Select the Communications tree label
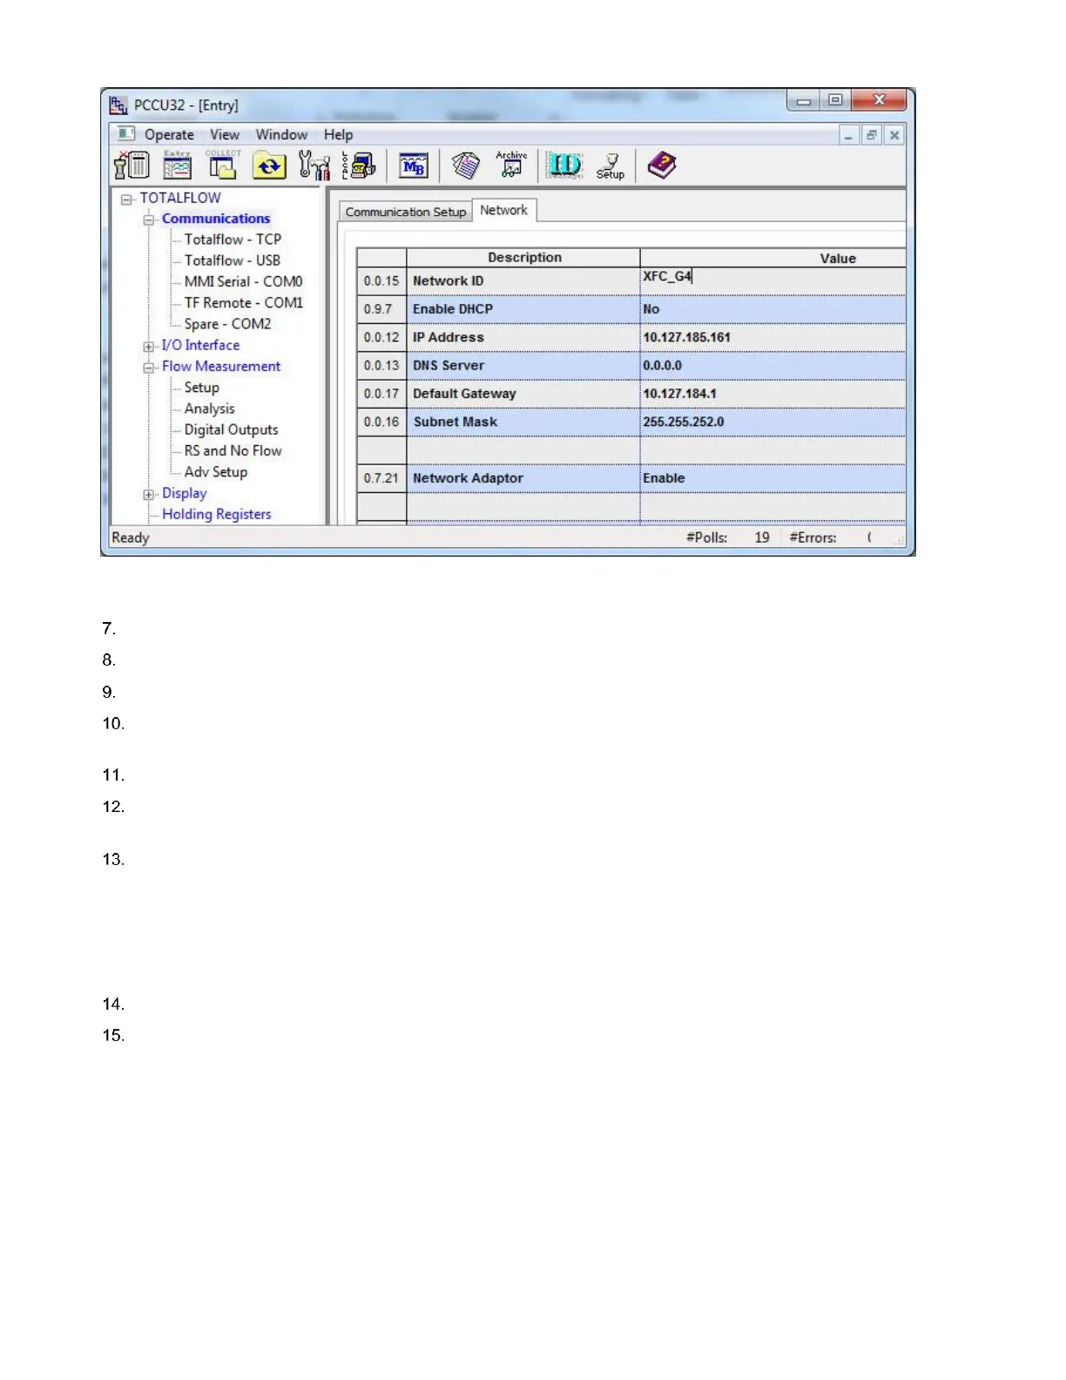The image size is (1066, 1380). (216, 219)
